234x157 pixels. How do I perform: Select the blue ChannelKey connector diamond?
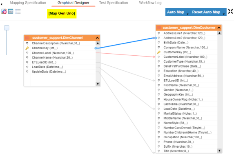[96, 48]
